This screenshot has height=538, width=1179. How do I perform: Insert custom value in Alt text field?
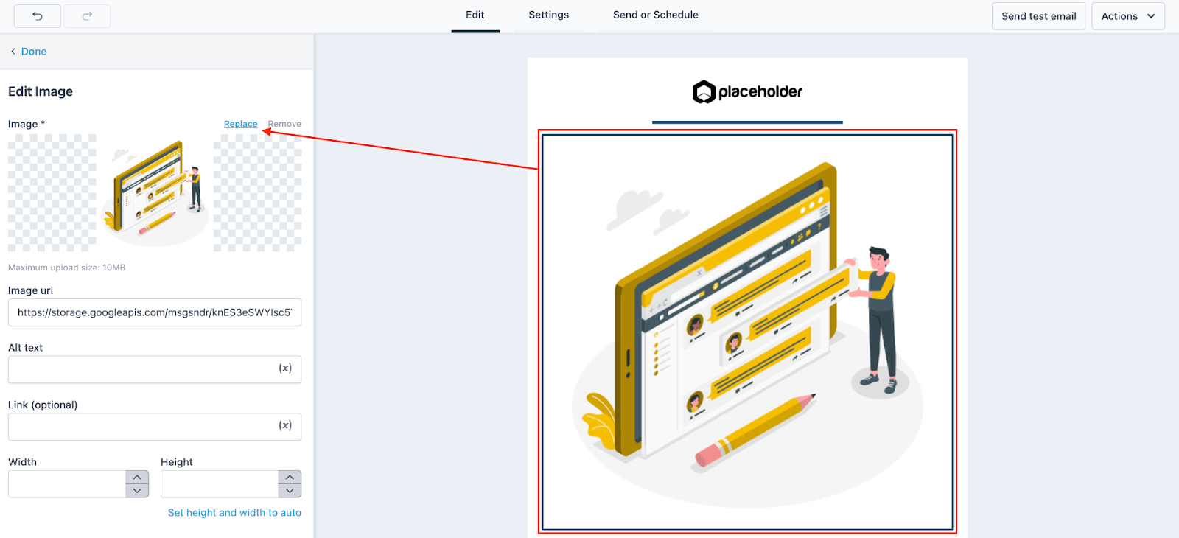coord(285,368)
